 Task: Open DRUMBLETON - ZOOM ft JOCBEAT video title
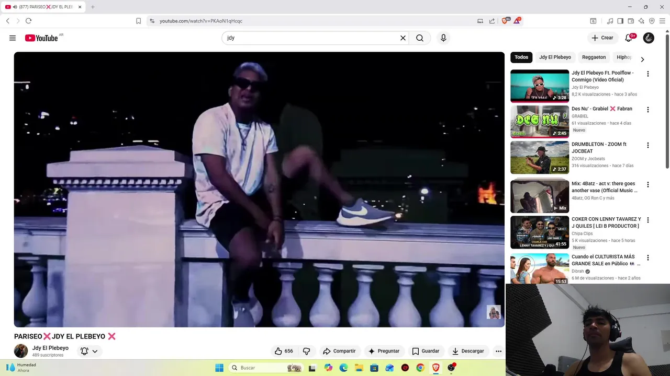point(599,148)
